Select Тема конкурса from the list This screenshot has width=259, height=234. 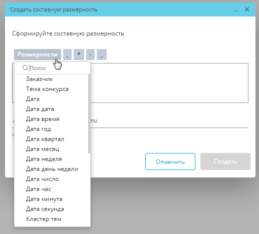point(47,89)
